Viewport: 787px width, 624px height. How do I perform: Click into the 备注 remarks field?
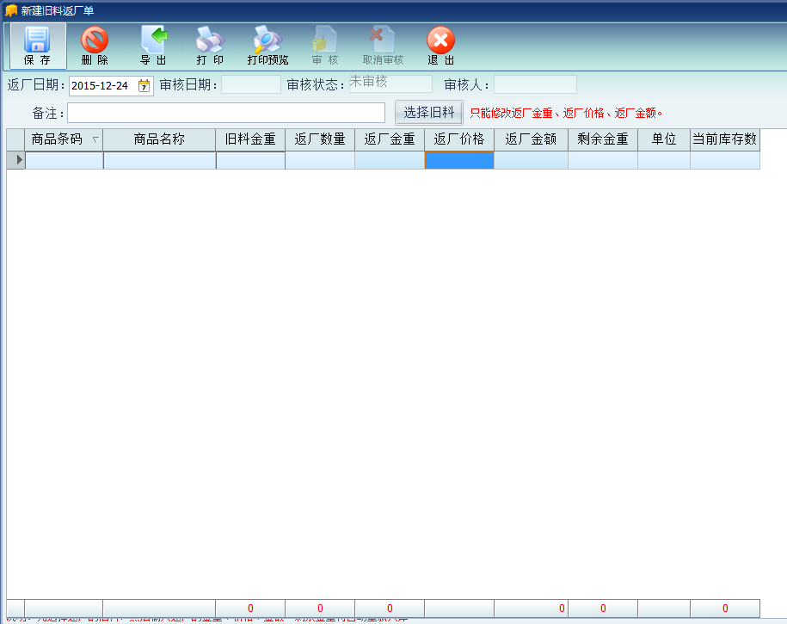pyautogui.click(x=226, y=113)
